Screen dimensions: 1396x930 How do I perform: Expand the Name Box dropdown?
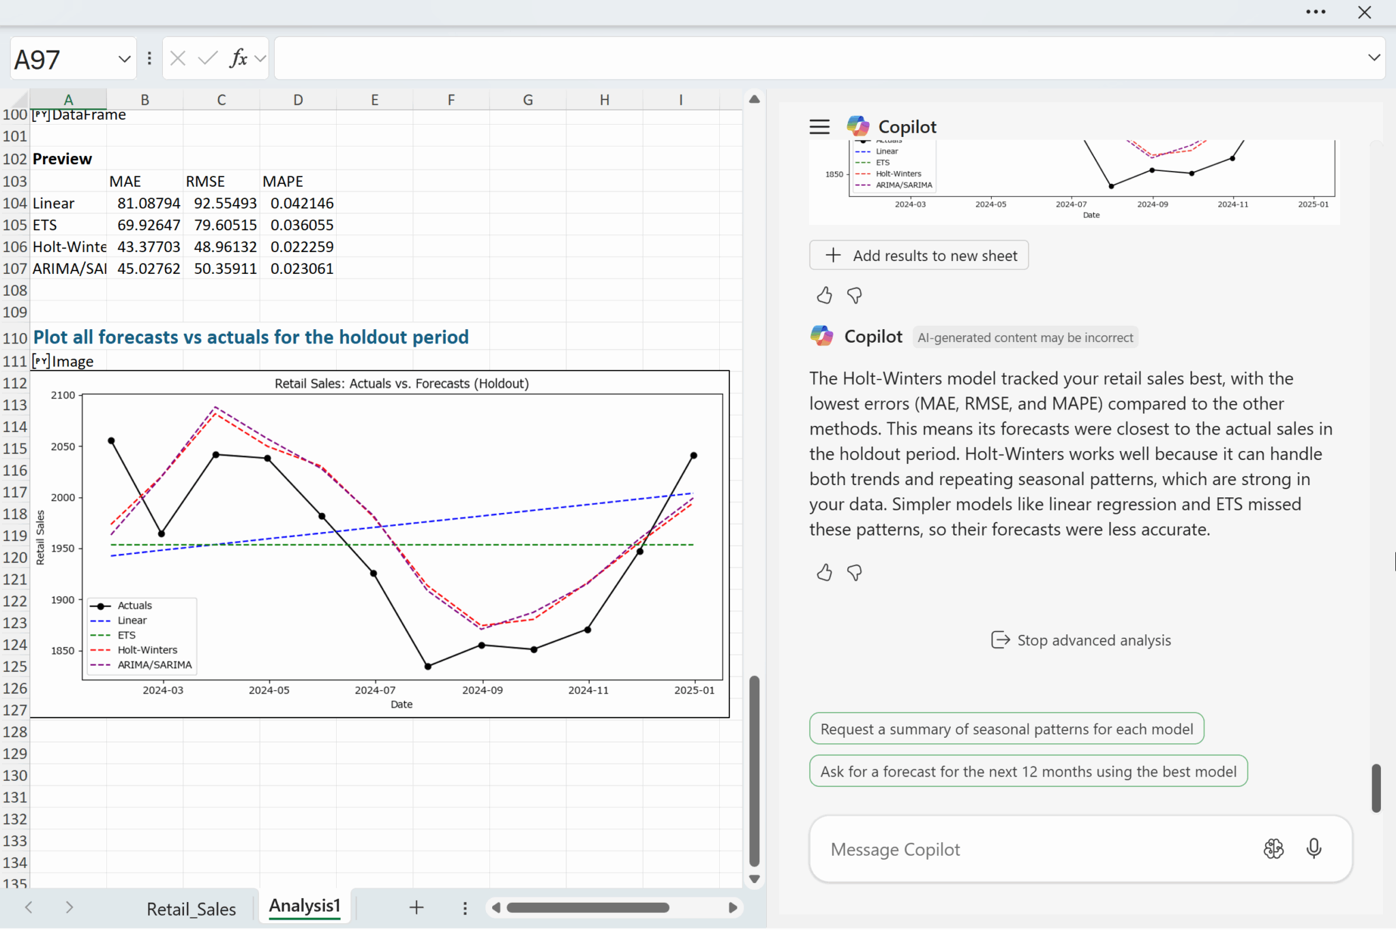124,59
